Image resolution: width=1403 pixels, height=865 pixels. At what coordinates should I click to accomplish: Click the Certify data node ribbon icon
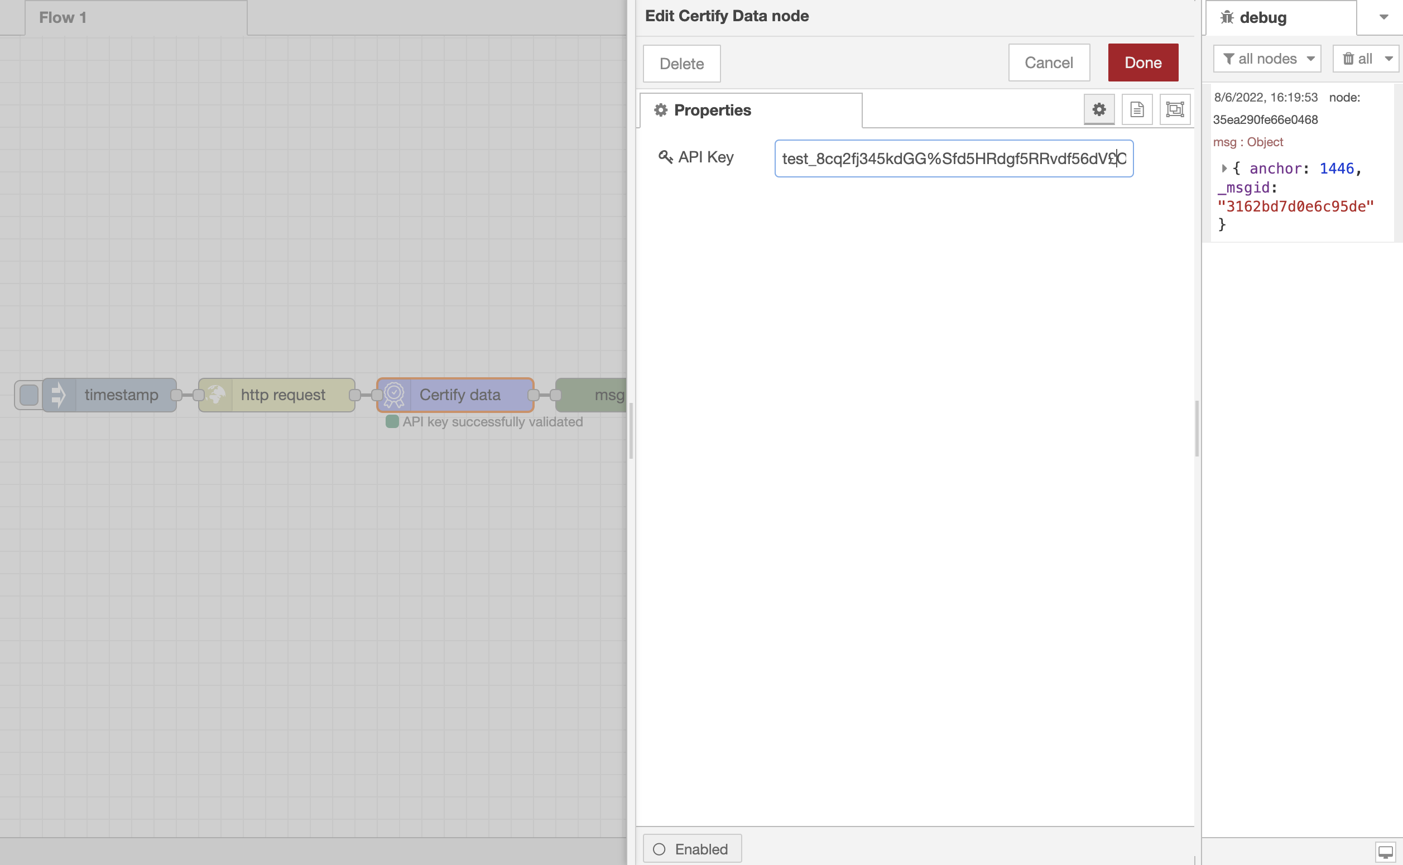point(394,395)
